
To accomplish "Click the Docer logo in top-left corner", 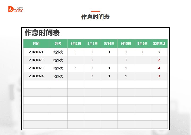I will coord(16,9).
